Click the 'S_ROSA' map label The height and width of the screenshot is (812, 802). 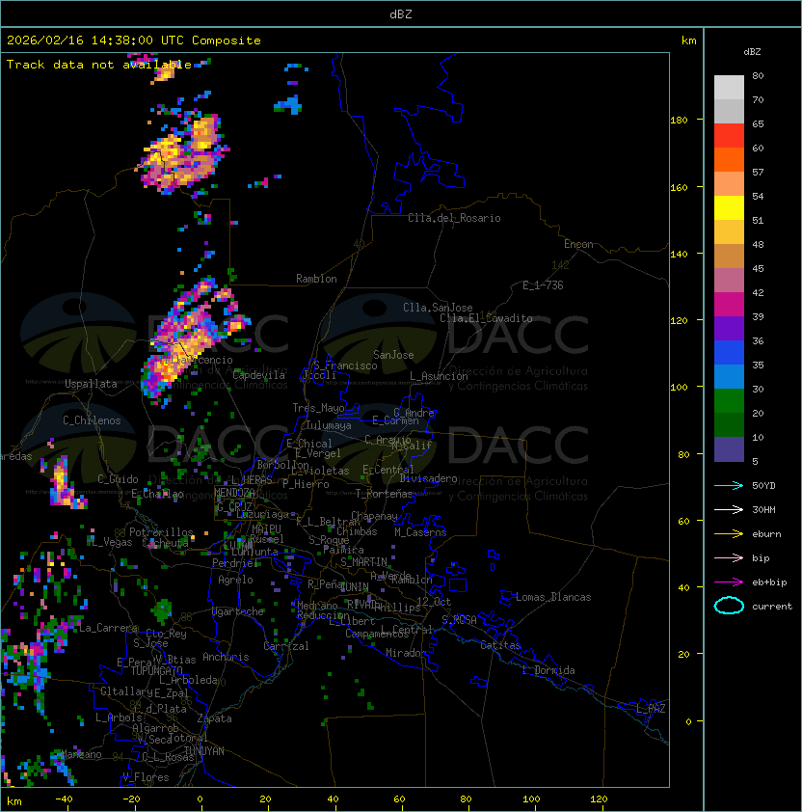tap(459, 620)
